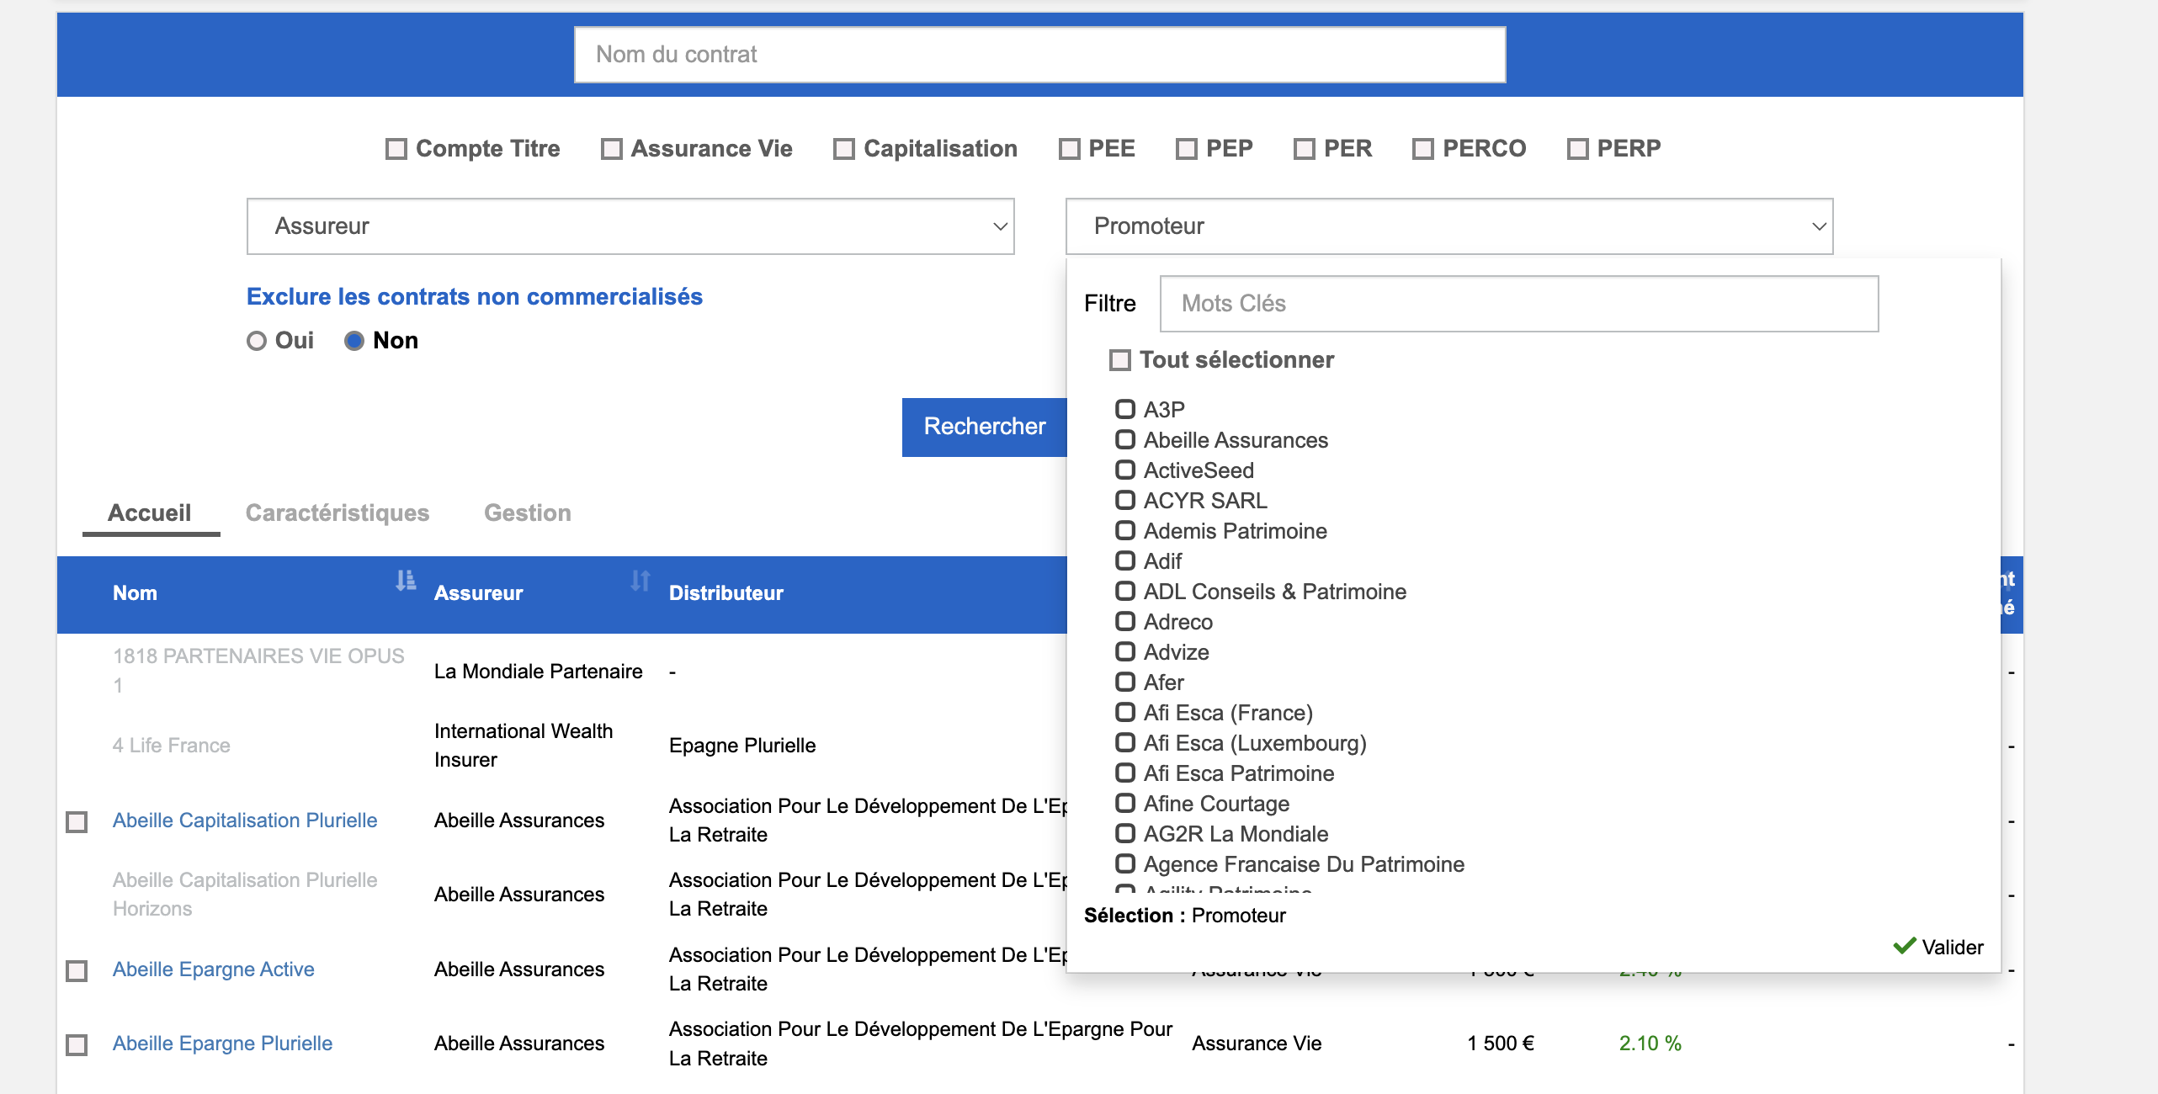2158x1094 pixels.
Task: Sort table by Nom column icon
Action: pyautogui.click(x=406, y=581)
